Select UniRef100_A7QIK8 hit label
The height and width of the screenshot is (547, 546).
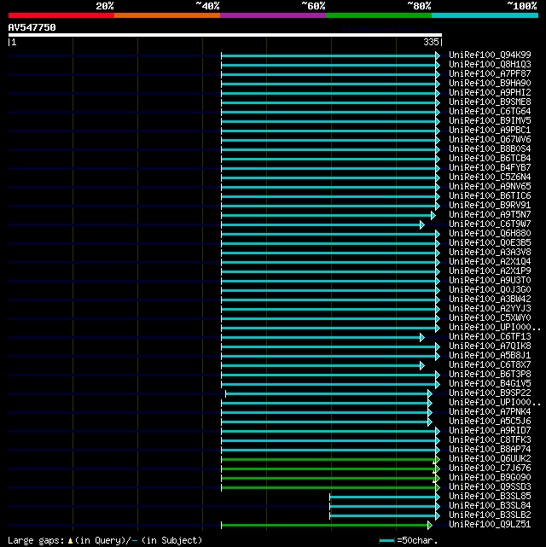point(490,346)
